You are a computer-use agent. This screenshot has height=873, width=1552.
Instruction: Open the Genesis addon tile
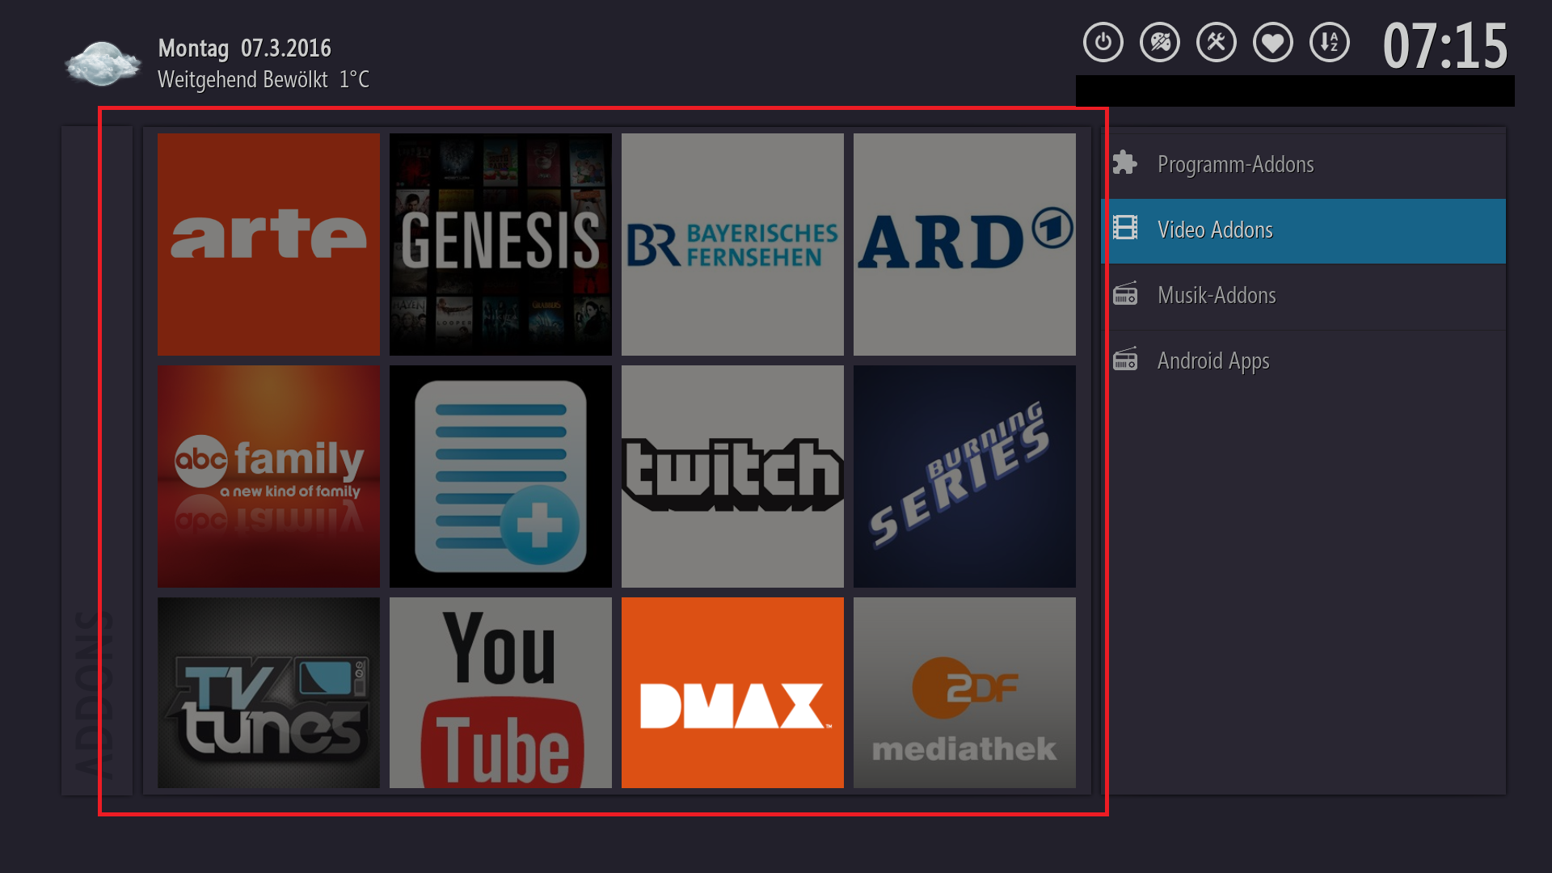[x=500, y=244]
